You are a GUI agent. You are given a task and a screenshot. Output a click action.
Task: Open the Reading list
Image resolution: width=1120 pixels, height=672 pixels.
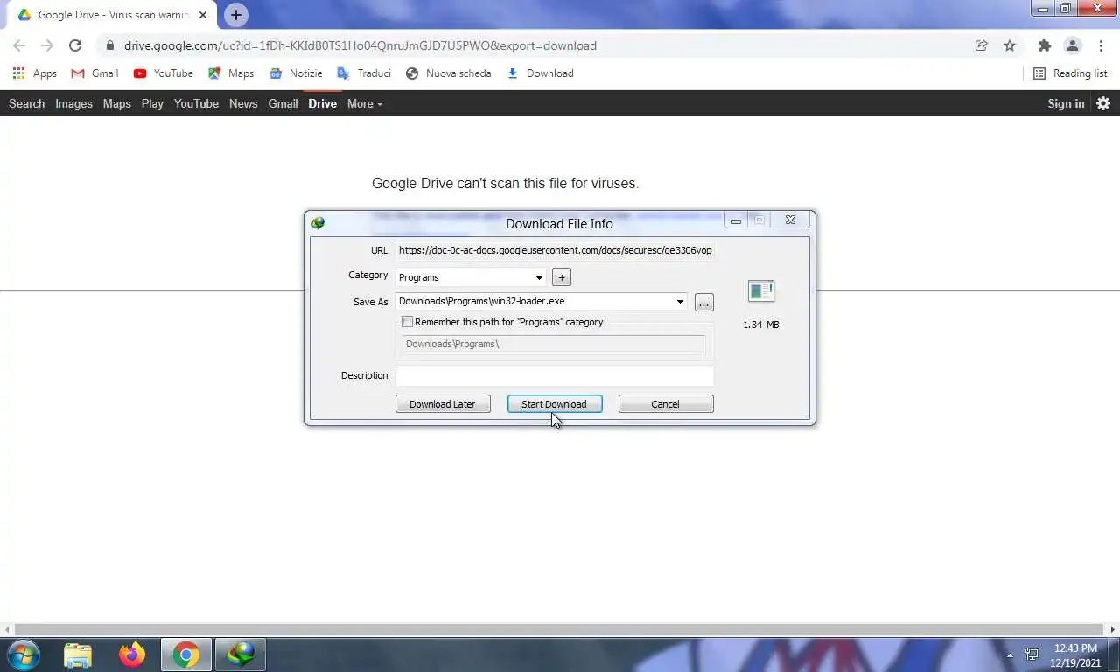[1070, 73]
